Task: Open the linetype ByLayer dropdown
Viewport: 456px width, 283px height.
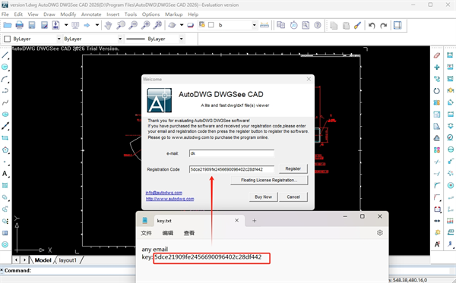Action: tap(120, 39)
